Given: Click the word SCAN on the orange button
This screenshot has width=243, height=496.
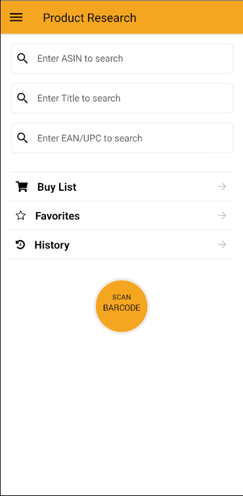Looking at the screenshot, I should pos(121,297).
